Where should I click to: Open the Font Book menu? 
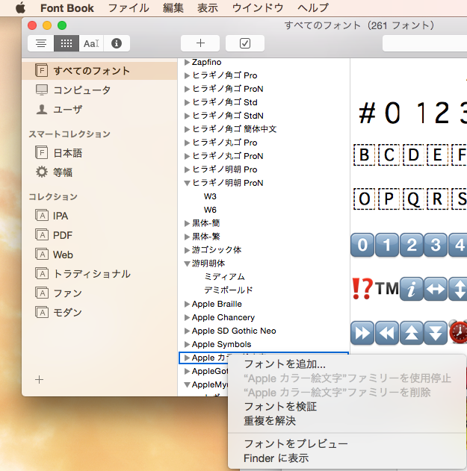coord(67,7)
